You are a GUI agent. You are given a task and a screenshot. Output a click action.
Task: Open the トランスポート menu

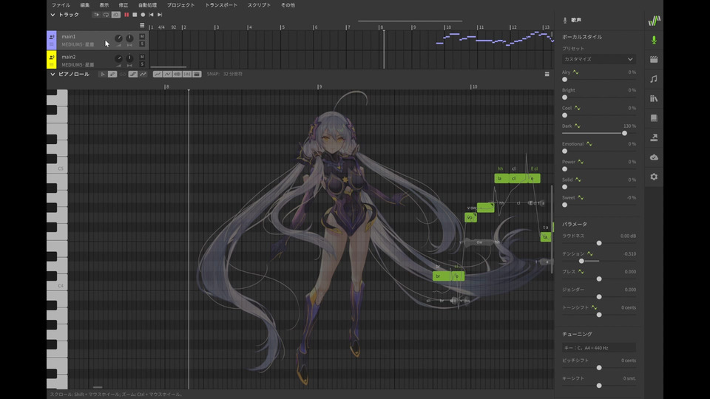pos(221,5)
